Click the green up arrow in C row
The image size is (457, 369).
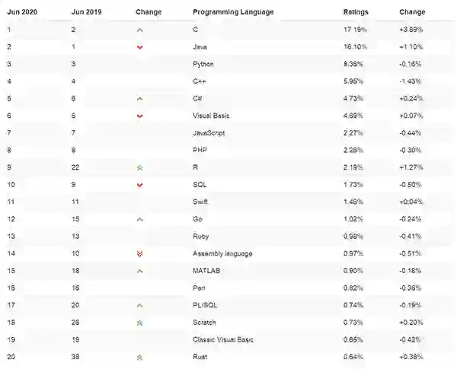click(x=139, y=30)
